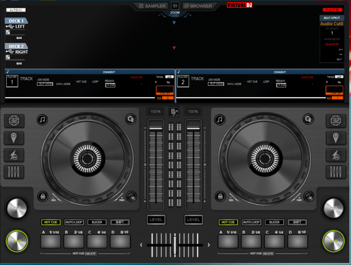Click the right LEVEL button
Viewport: 351px width, 265px height.
point(193,220)
